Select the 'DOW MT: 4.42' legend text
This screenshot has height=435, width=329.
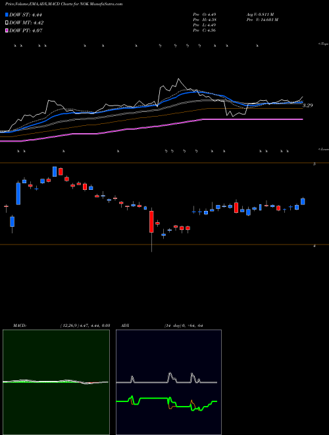pyautogui.click(x=26, y=23)
